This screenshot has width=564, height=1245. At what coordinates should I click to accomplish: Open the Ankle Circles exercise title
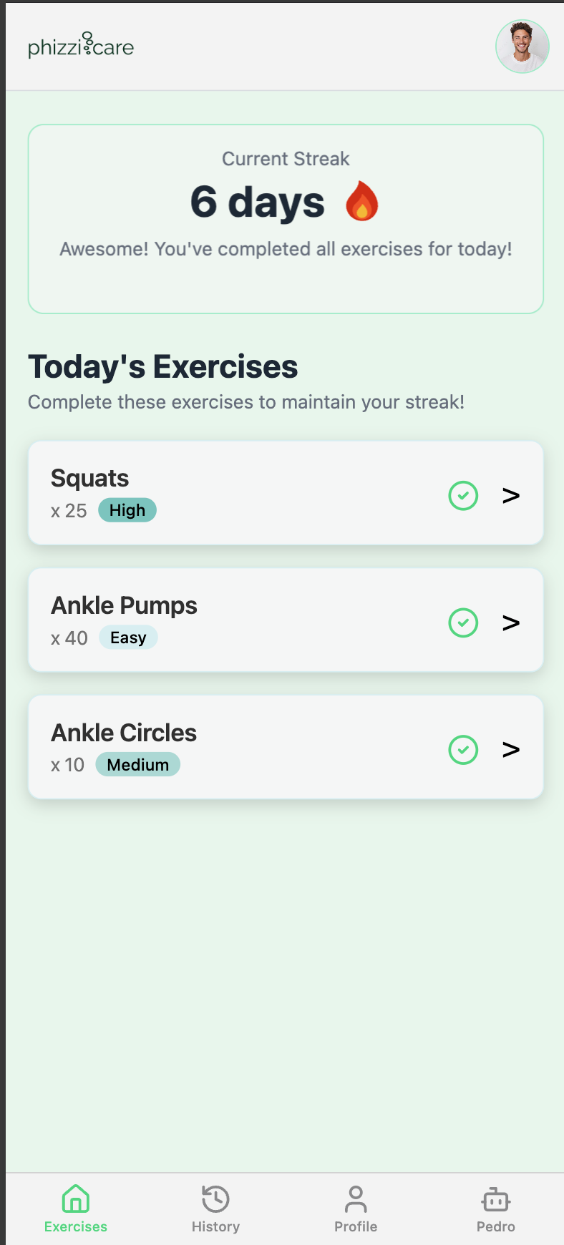pos(124,733)
